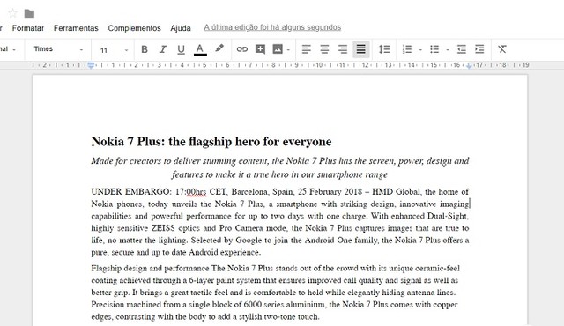This screenshot has height=326, width=564.
Task: Open the paragraph style dropdown
Action: [x=9, y=49]
